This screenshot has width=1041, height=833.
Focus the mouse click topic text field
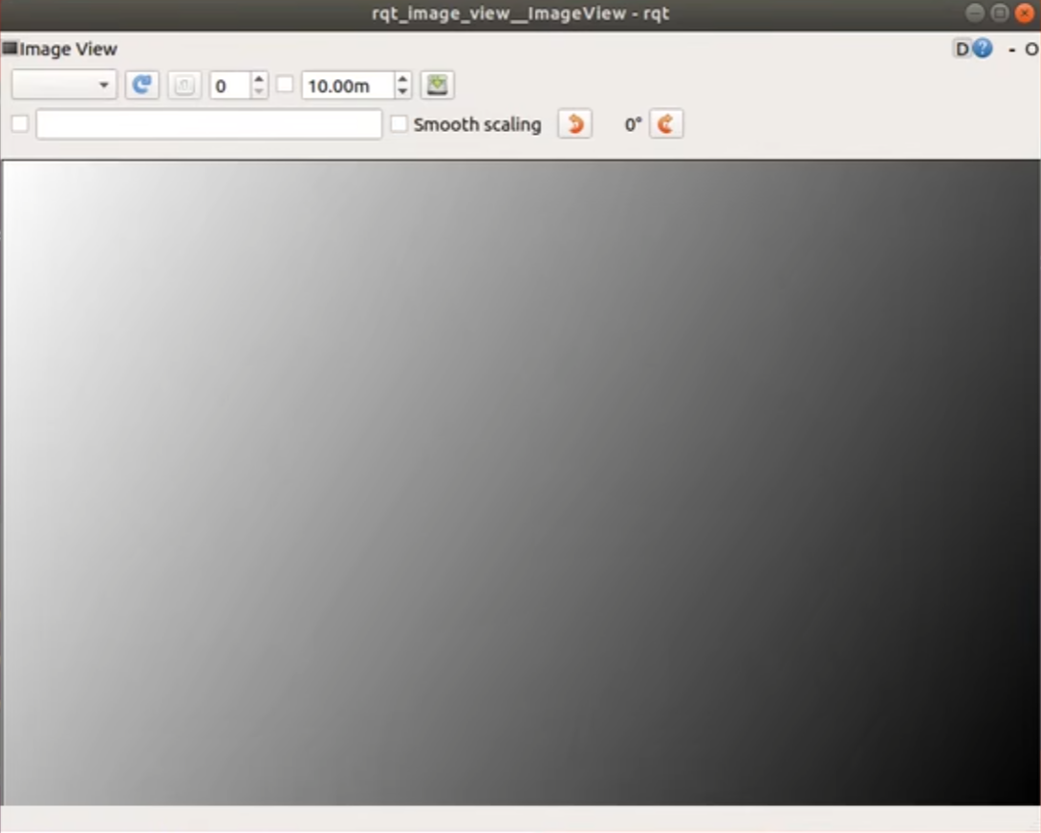[209, 124]
